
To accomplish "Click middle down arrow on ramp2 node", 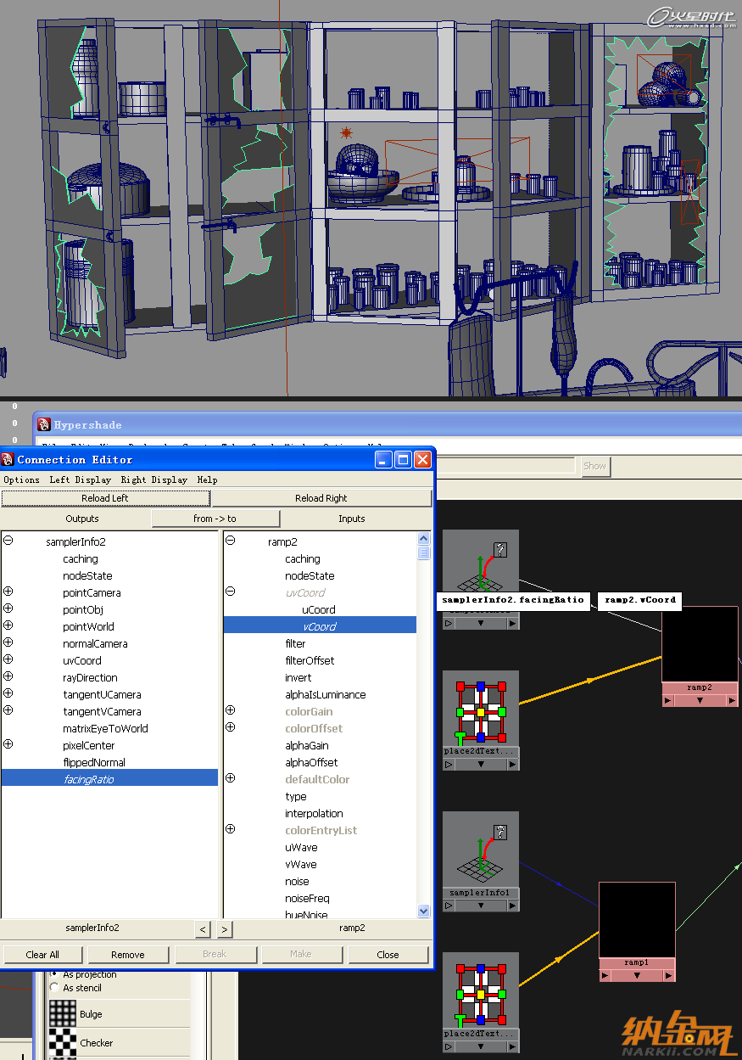I will (x=700, y=700).
